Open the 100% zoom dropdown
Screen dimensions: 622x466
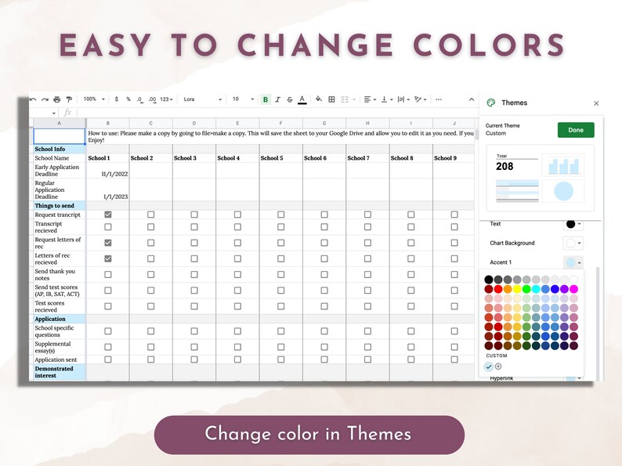click(94, 99)
